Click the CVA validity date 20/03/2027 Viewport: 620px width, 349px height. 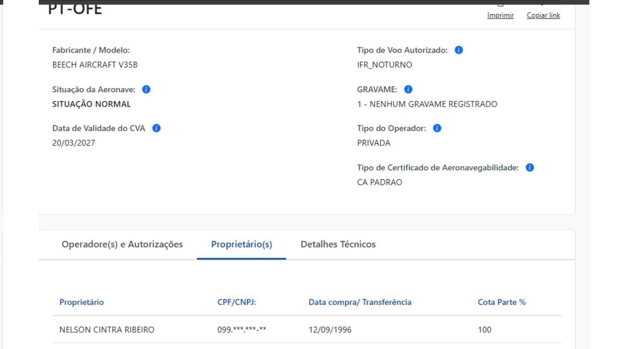pos(74,143)
